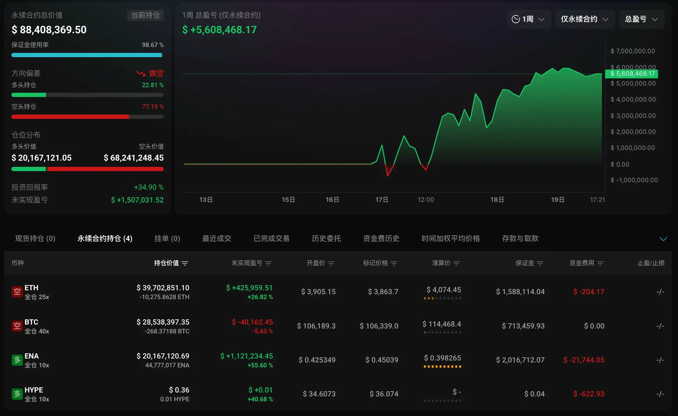The width and height of the screenshot is (678, 416).
Task: Toggle the 当前持仓 button
Action: click(x=145, y=15)
